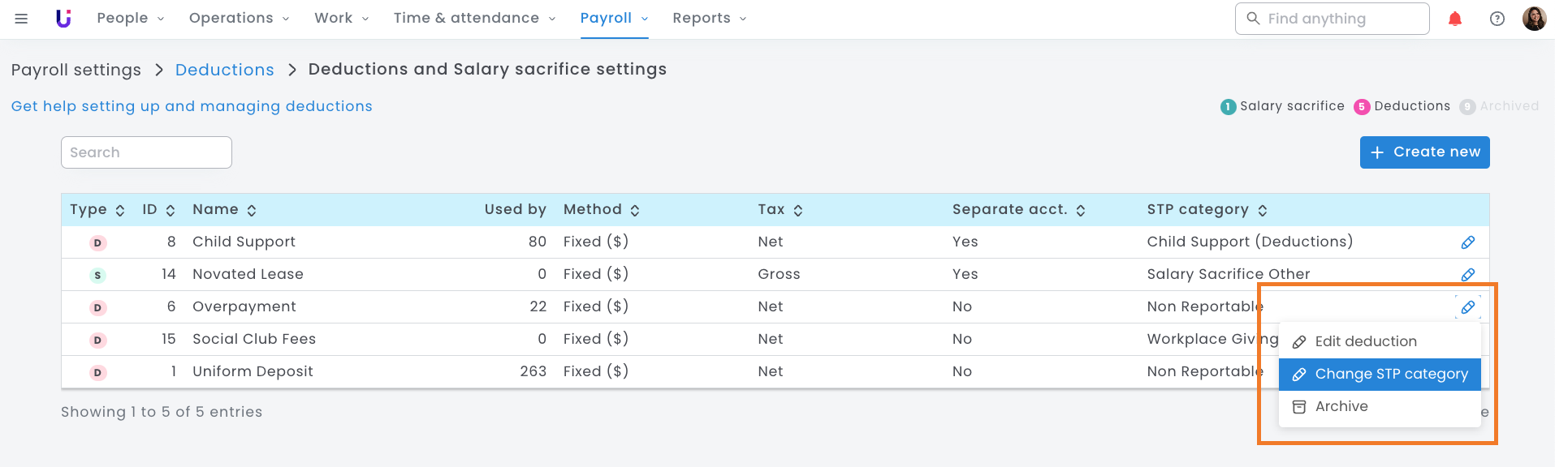This screenshot has width=1555, height=467.
Task: Choose Archive in the context menu
Action: coord(1341,406)
